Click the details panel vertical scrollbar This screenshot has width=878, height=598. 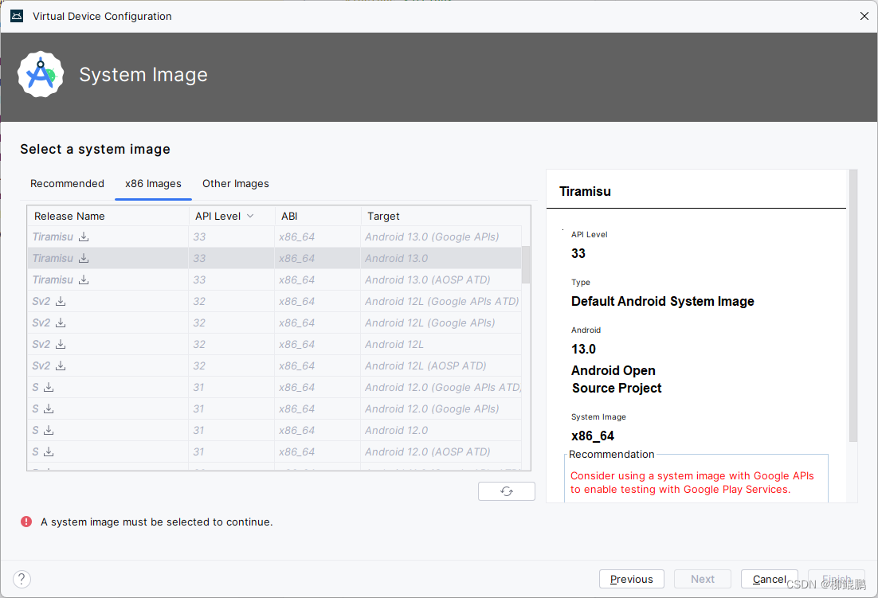click(x=853, y=306)
